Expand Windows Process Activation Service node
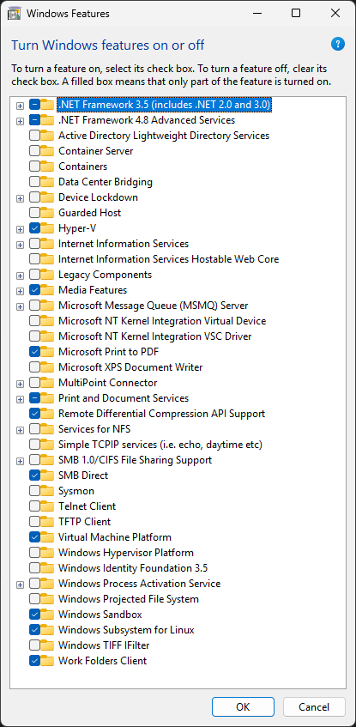356x727 pixels. click(x=20, y=585)
